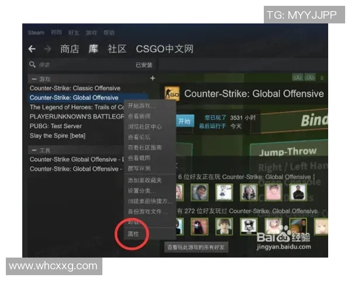This screenshot has height=281, width=351.
Task: Open the 视图 menu
Action: [x=56, y=33]
